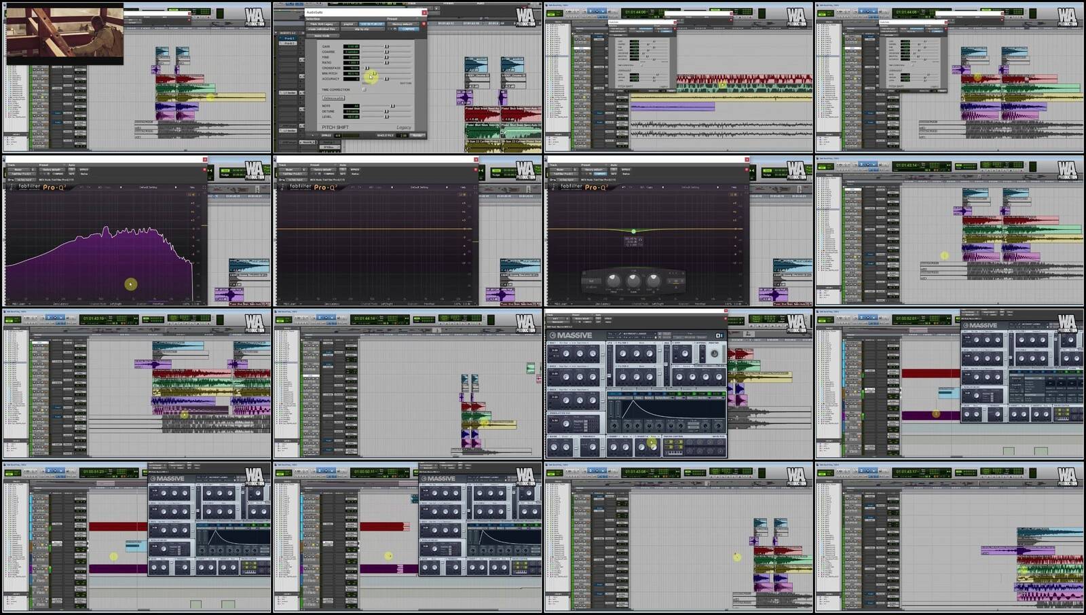Click the Render button in AudioSuite
This screenshot has height=615, width=1086.
tap(417, 135)
